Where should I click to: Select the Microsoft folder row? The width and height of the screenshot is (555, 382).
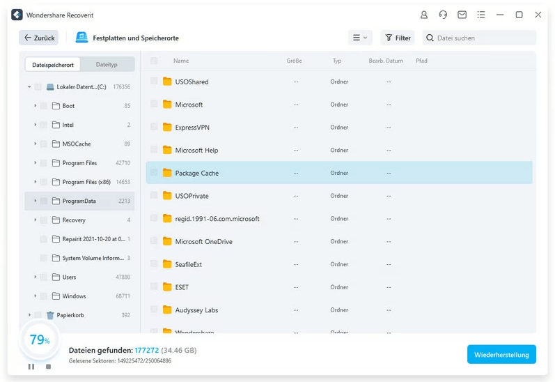(x=339, y=105)
